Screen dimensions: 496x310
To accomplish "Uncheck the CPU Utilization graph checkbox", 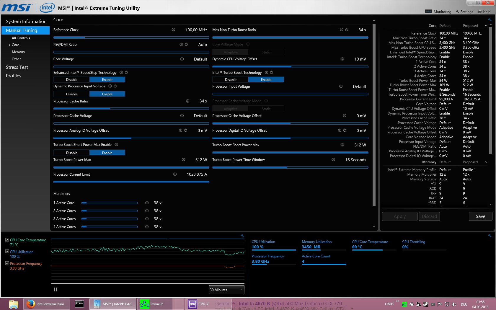I will (x=7, y=252).
